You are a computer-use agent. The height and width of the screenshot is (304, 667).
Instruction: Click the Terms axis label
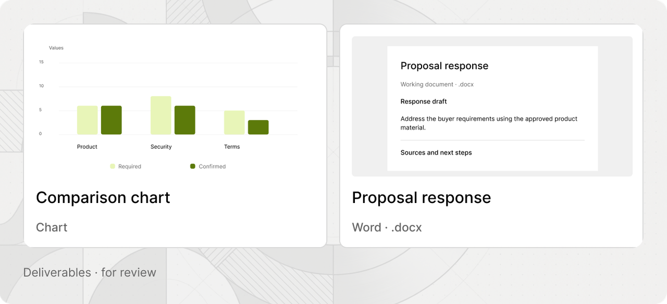(232, 147)
